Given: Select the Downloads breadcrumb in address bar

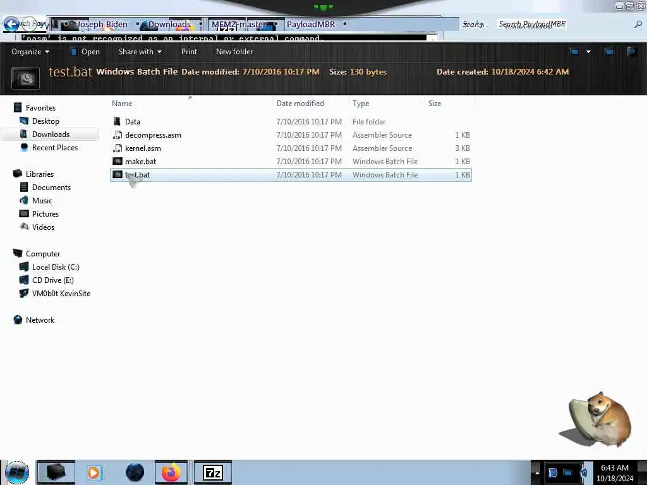Looking at the screenshot, I should (169, 25).
